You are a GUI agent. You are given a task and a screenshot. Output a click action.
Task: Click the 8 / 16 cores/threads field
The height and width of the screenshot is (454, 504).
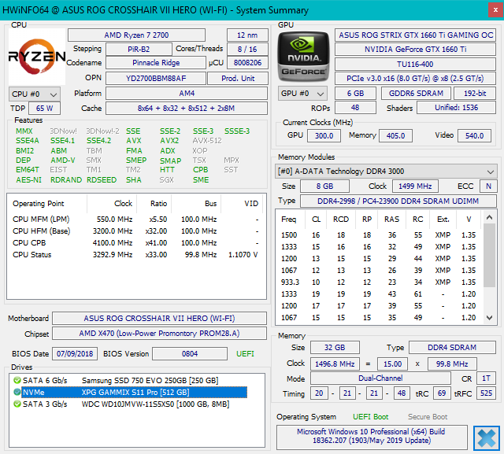[247, 49]
